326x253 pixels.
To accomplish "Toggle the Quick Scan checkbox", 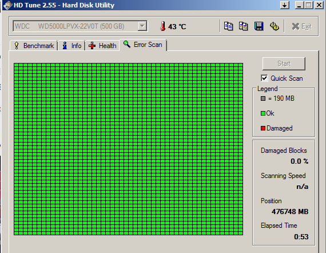I will (264, 78).
